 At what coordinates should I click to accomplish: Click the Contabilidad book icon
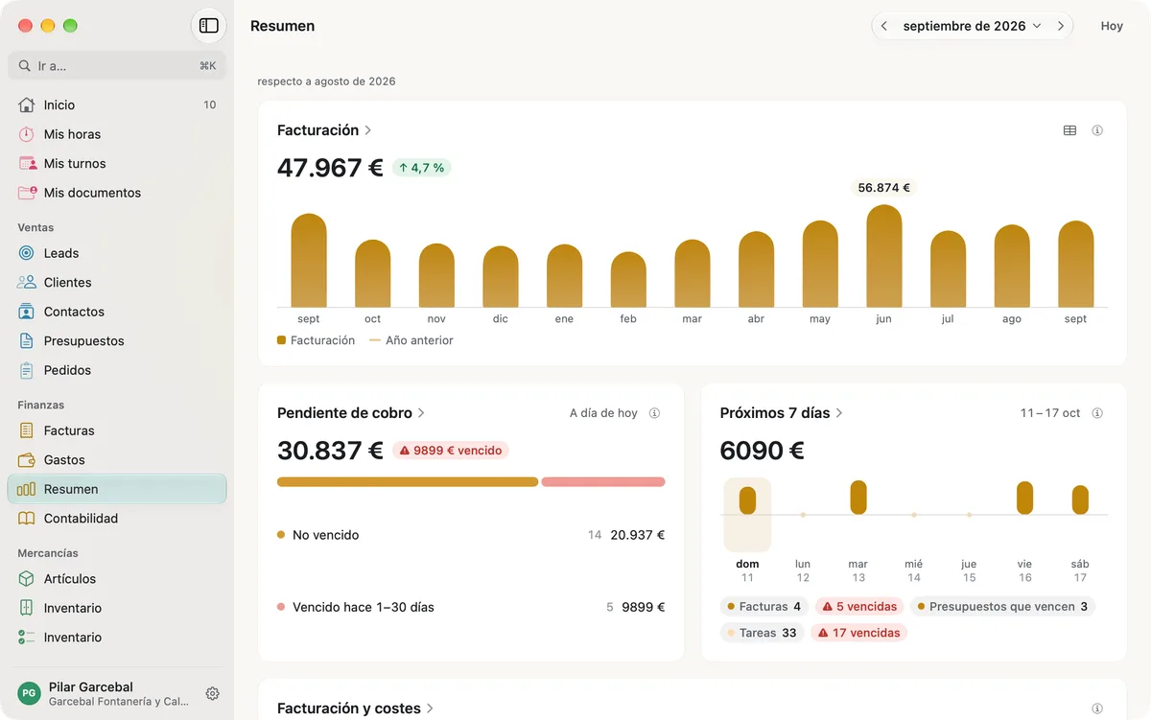27,519
